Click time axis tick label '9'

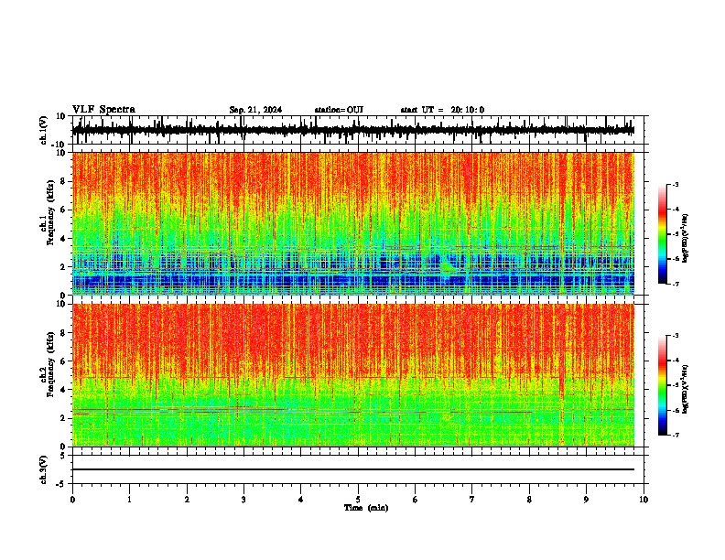click(586, 500)
